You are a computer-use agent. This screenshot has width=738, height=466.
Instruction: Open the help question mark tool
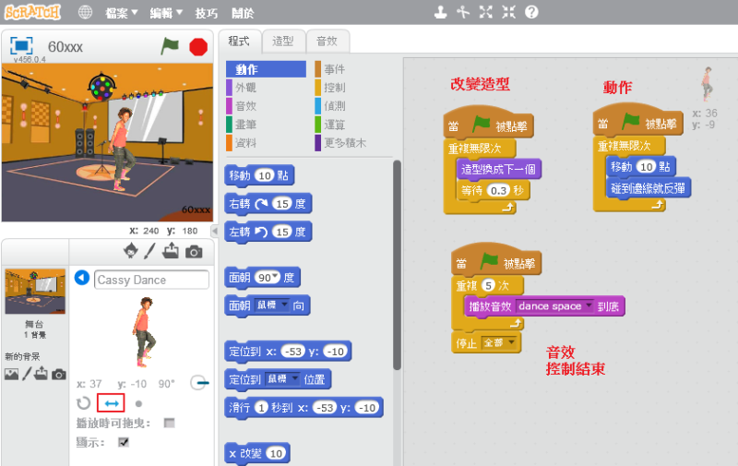pyautogui.click(x=532, y=12)
